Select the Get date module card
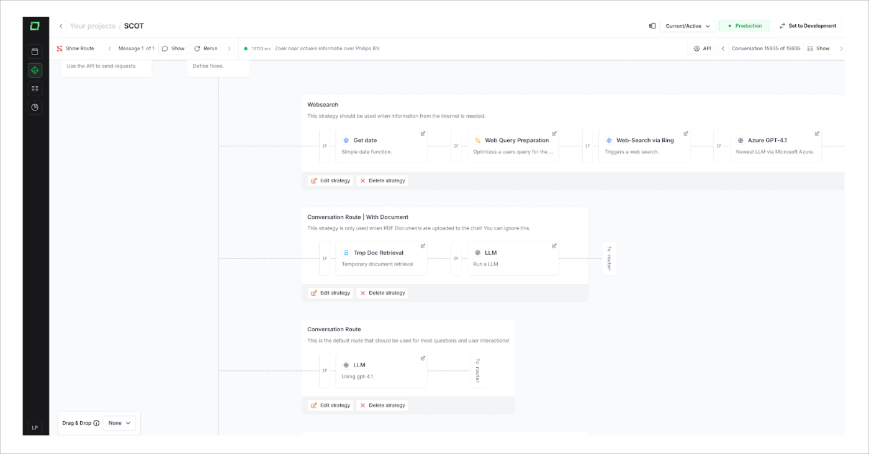This screenshot has width=869, height=454. (382, 146)
